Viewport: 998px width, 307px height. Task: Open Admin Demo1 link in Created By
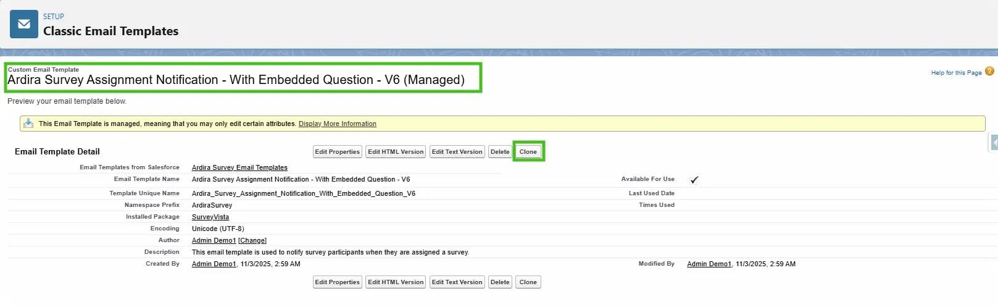point(214,264)
